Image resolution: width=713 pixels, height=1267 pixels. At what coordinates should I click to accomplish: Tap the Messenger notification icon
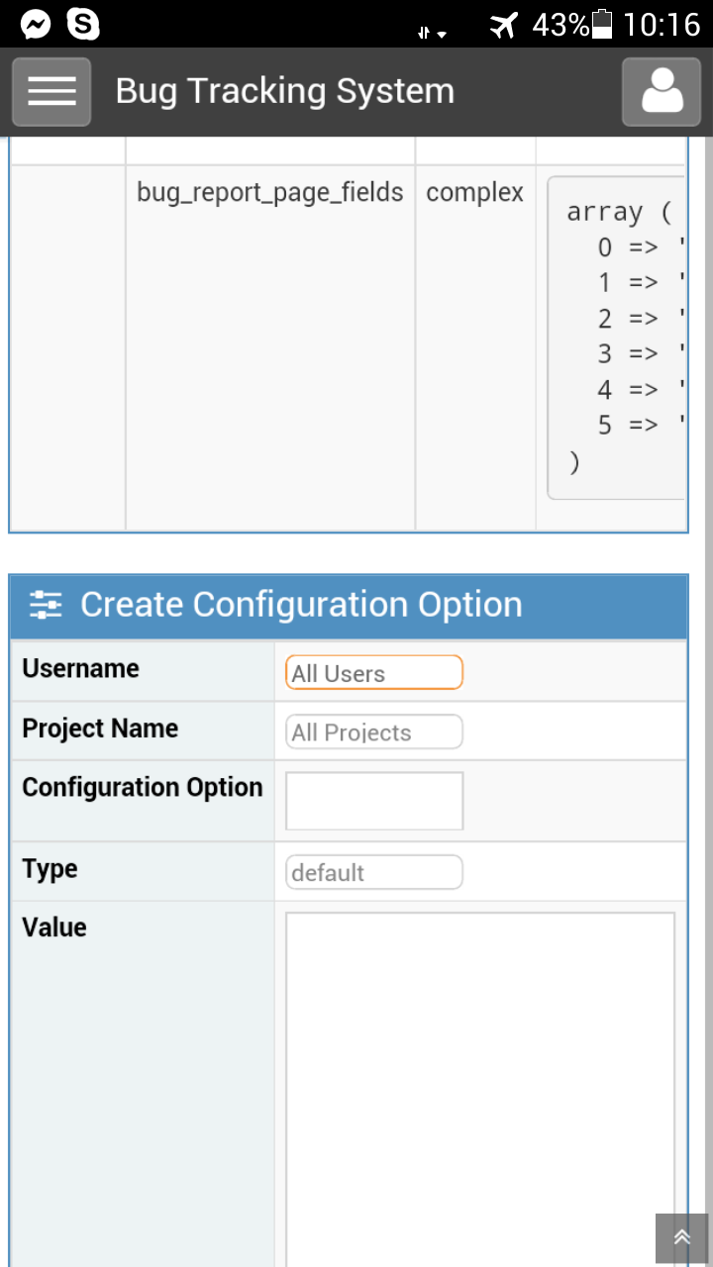point(36,24)
